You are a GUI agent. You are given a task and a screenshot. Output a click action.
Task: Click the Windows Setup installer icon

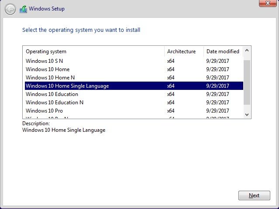23,9
